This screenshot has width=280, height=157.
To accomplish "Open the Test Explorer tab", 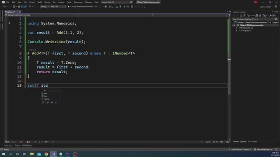I will coord(27,145).
